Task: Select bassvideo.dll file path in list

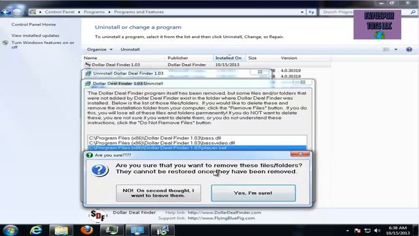Action: tap(162, 143)
